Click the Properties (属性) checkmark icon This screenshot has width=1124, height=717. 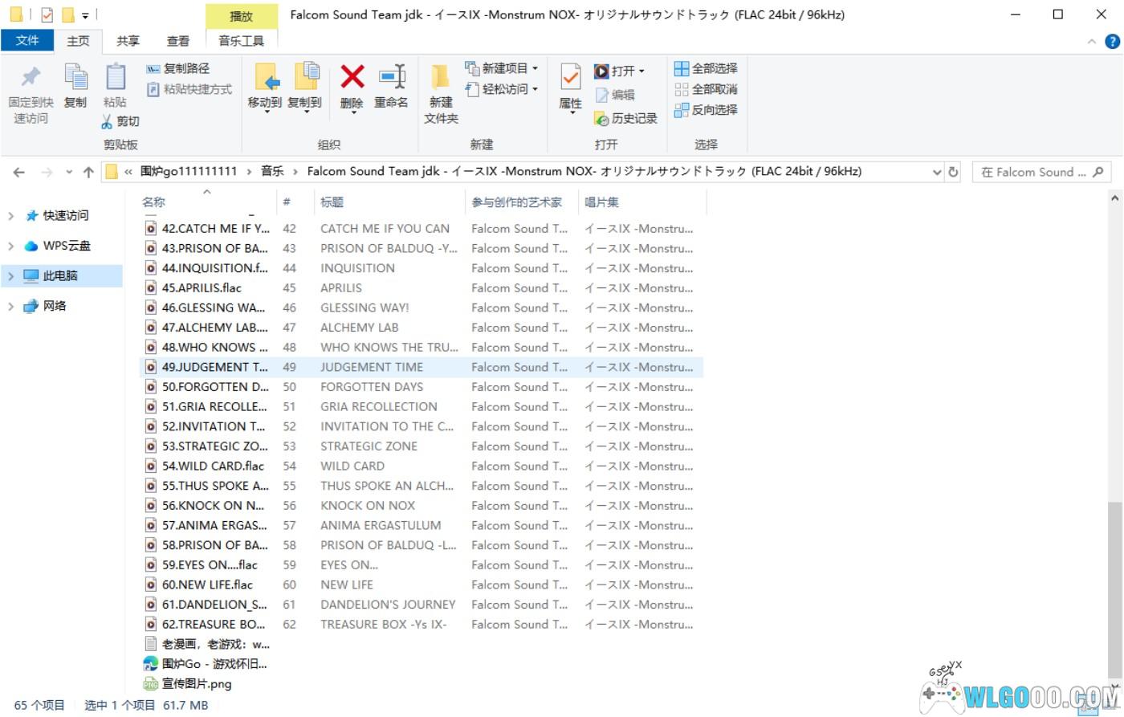pyautogui.click(x=570, y=78)
